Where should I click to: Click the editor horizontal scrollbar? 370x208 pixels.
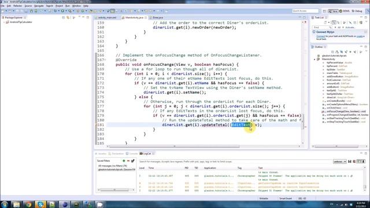pyautogui.click(x=175, y=146)
